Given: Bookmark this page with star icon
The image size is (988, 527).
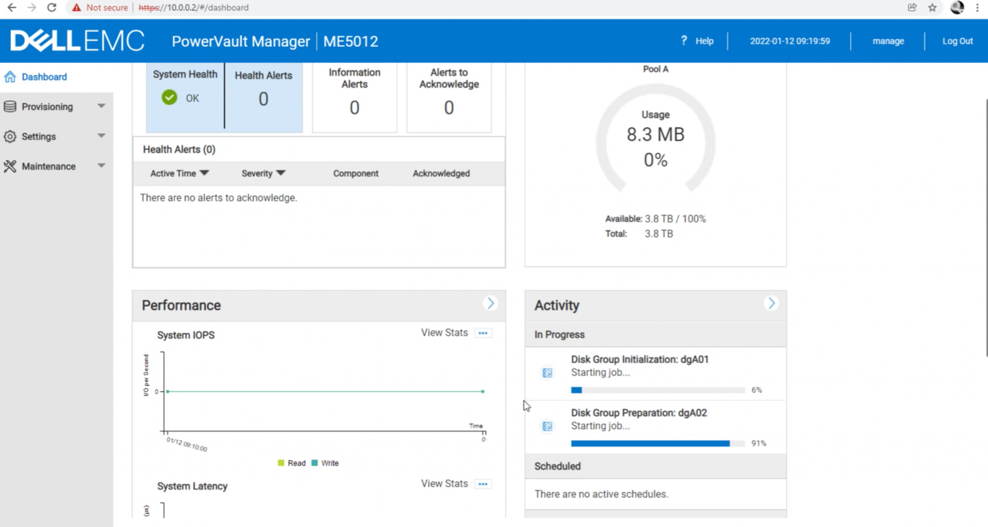Looking at the screenshot, I should tap(932, 8).
